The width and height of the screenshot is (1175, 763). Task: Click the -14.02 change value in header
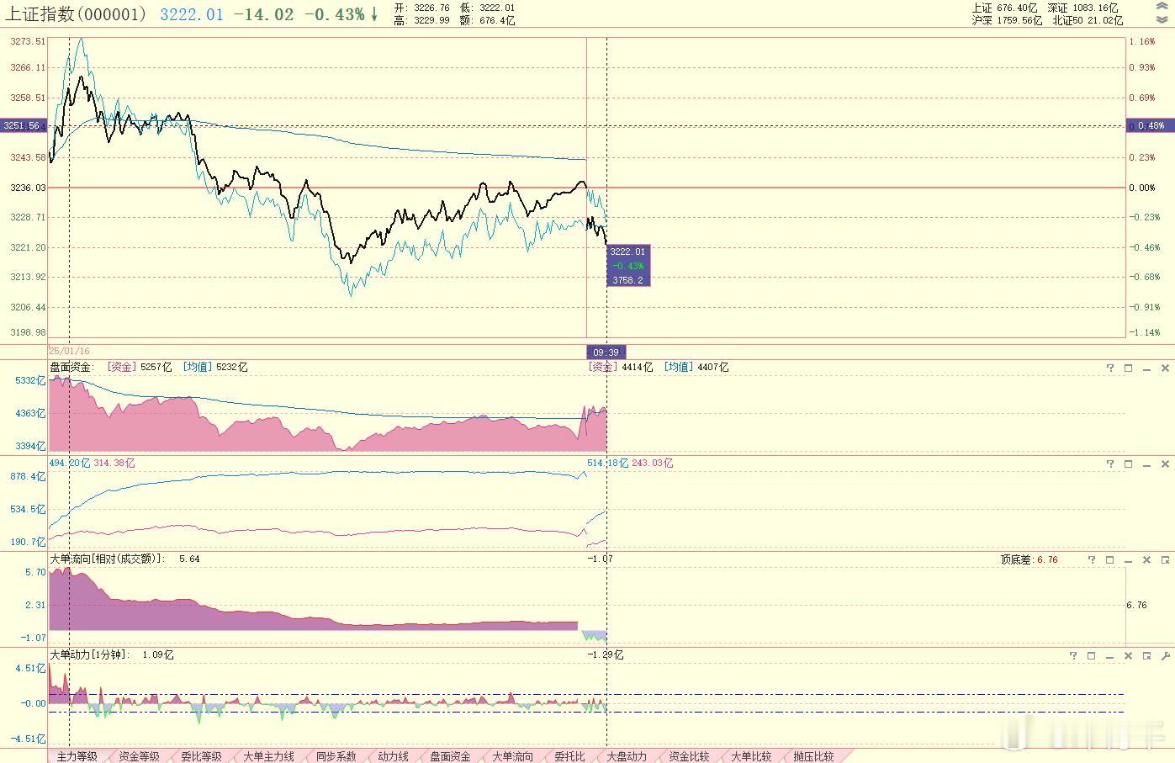(x=264, y=14)
